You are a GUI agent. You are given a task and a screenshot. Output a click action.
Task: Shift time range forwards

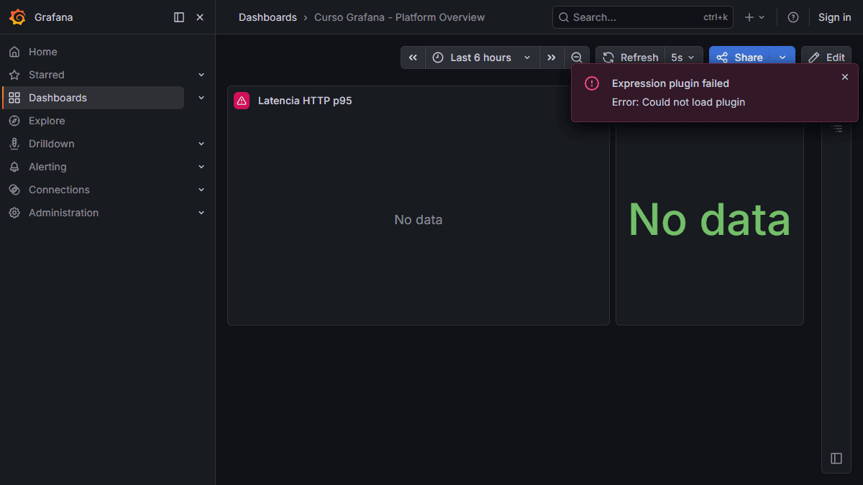click(x=552, y=57)
